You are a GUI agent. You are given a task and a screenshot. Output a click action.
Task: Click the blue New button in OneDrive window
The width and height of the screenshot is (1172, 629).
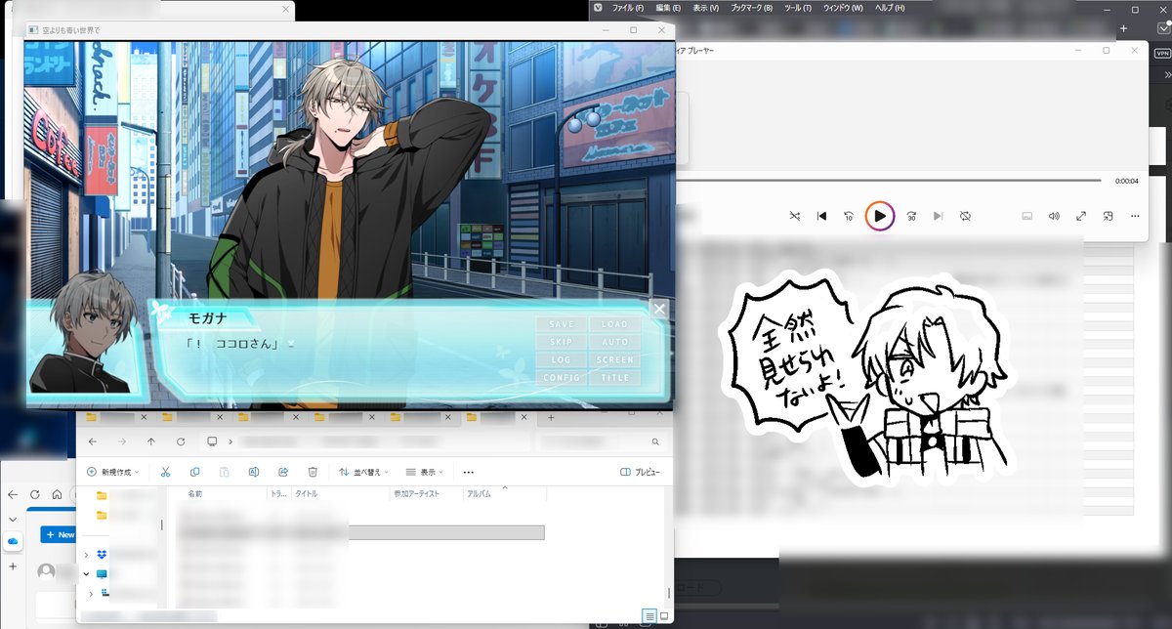(x=57, y=534)
